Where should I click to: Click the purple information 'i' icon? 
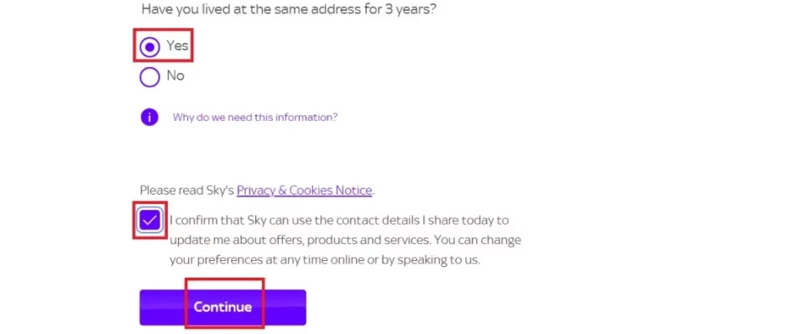point(149,117)
